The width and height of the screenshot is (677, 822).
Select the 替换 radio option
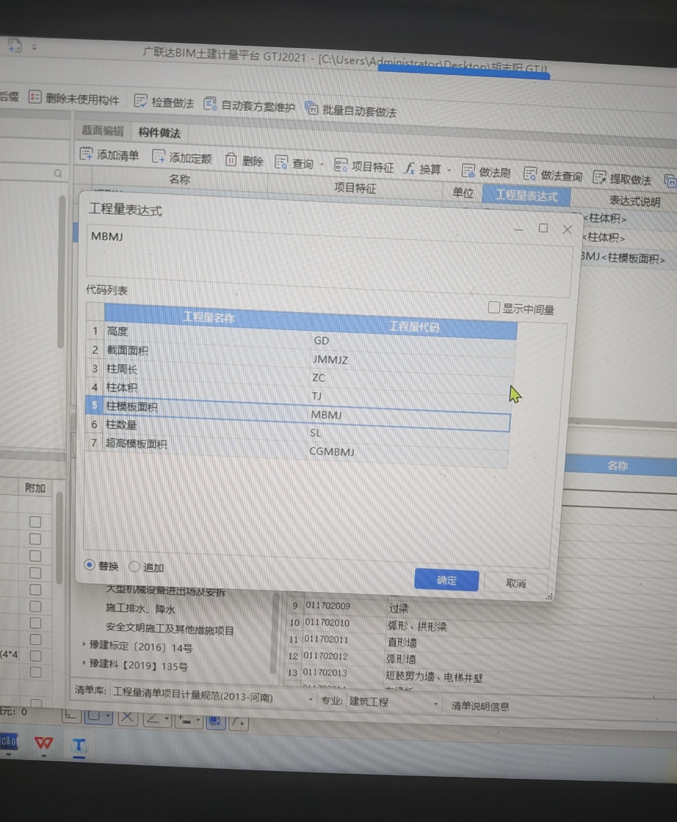pyautogui.click(x=89, y=564)
